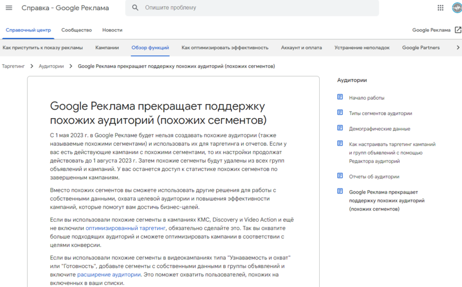
Task: Click the current page breadcrumb title
Action: pos(176,66)
